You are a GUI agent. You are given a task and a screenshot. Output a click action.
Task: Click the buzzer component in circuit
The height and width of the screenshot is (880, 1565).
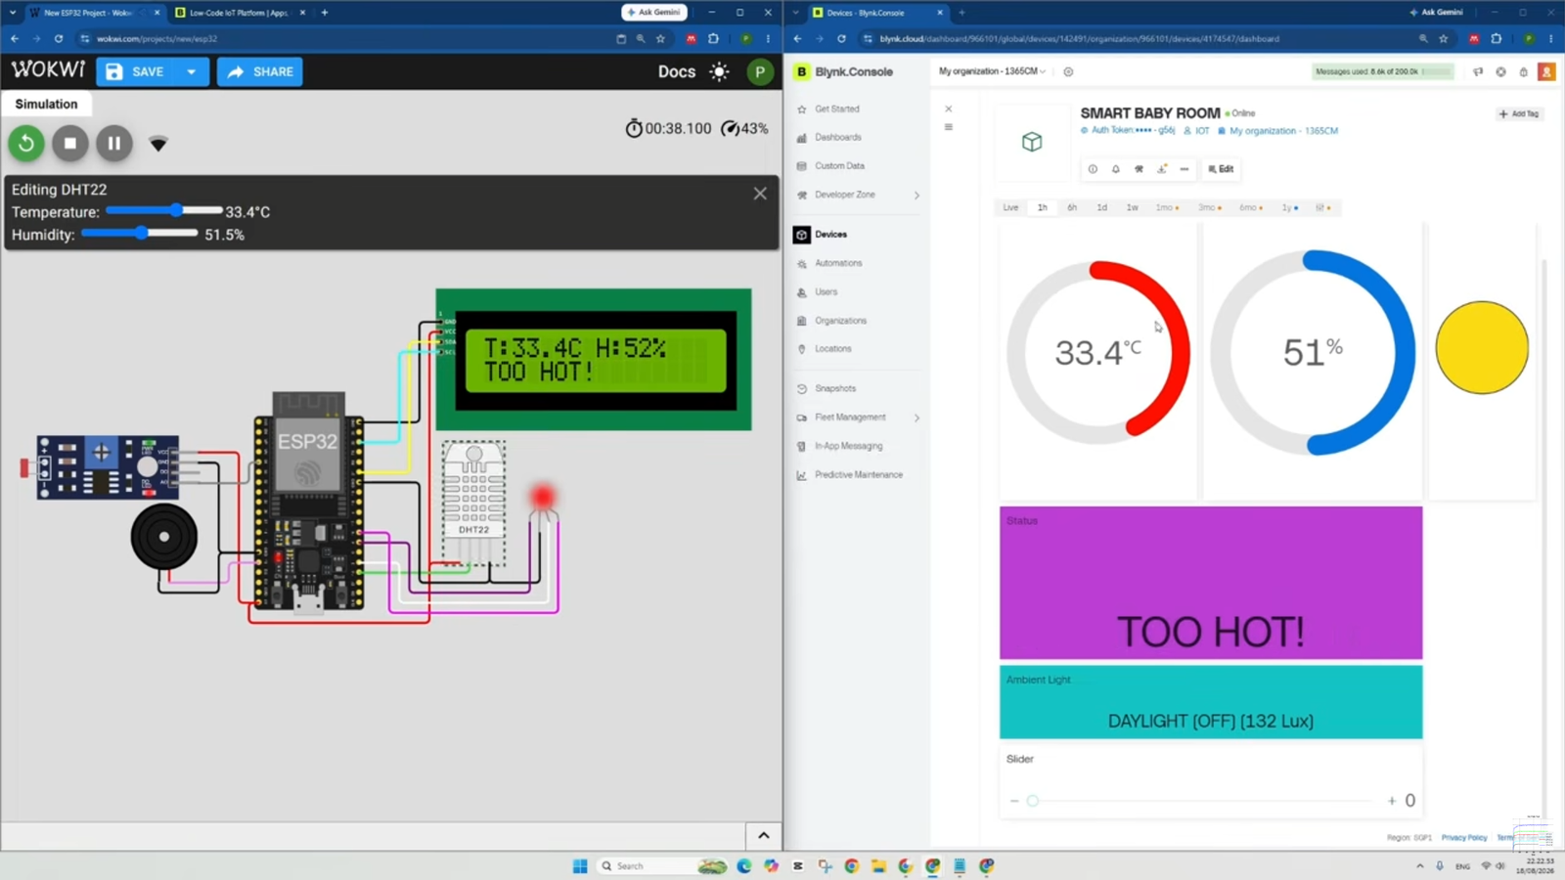point(163,536)
